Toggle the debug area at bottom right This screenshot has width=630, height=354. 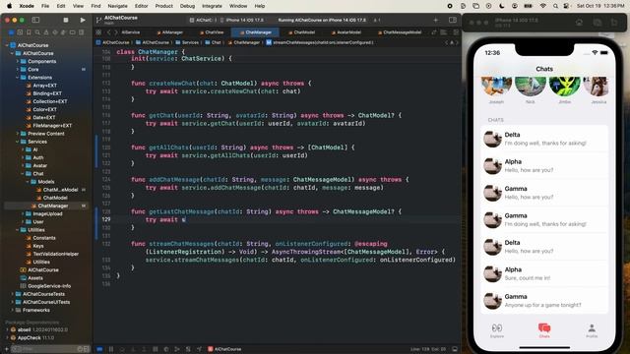(x=455, y=349)
